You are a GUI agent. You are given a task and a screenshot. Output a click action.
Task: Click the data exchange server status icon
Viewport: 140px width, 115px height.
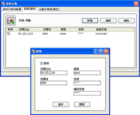click(x=10, y=21)
